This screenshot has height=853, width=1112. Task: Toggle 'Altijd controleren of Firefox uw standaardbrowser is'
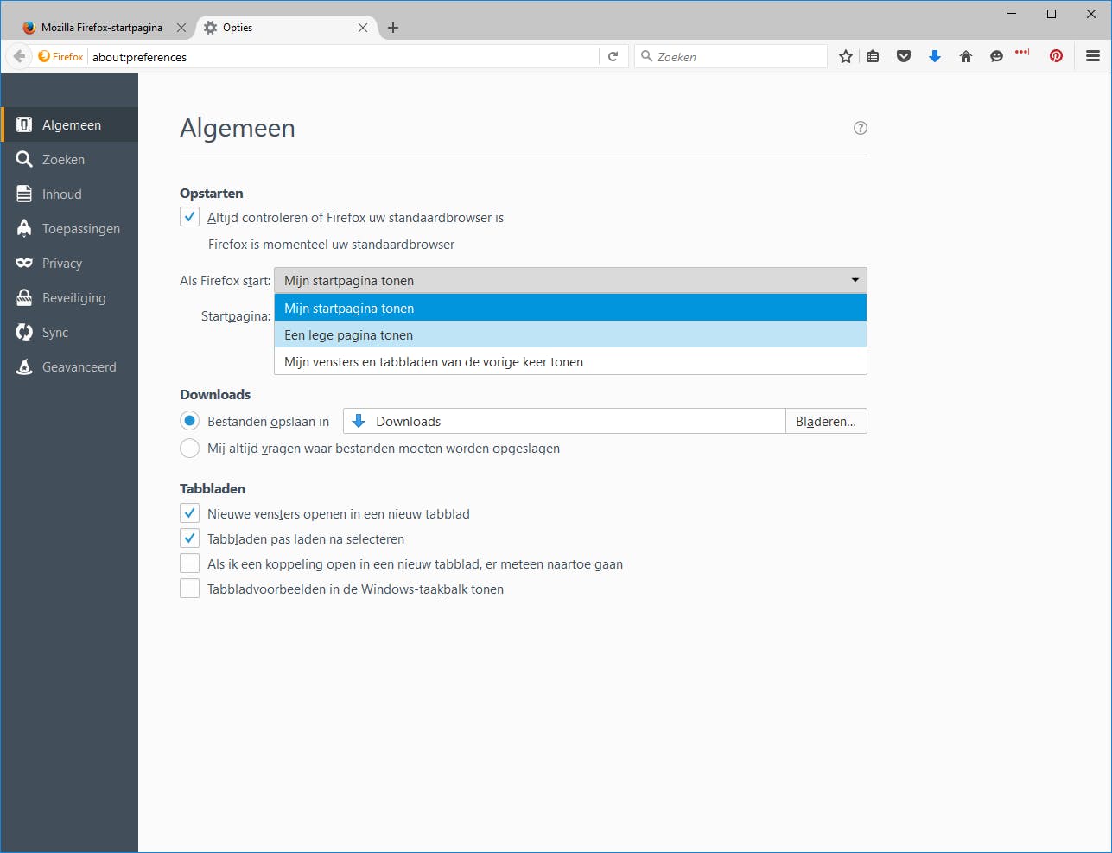tap(190, 217)
